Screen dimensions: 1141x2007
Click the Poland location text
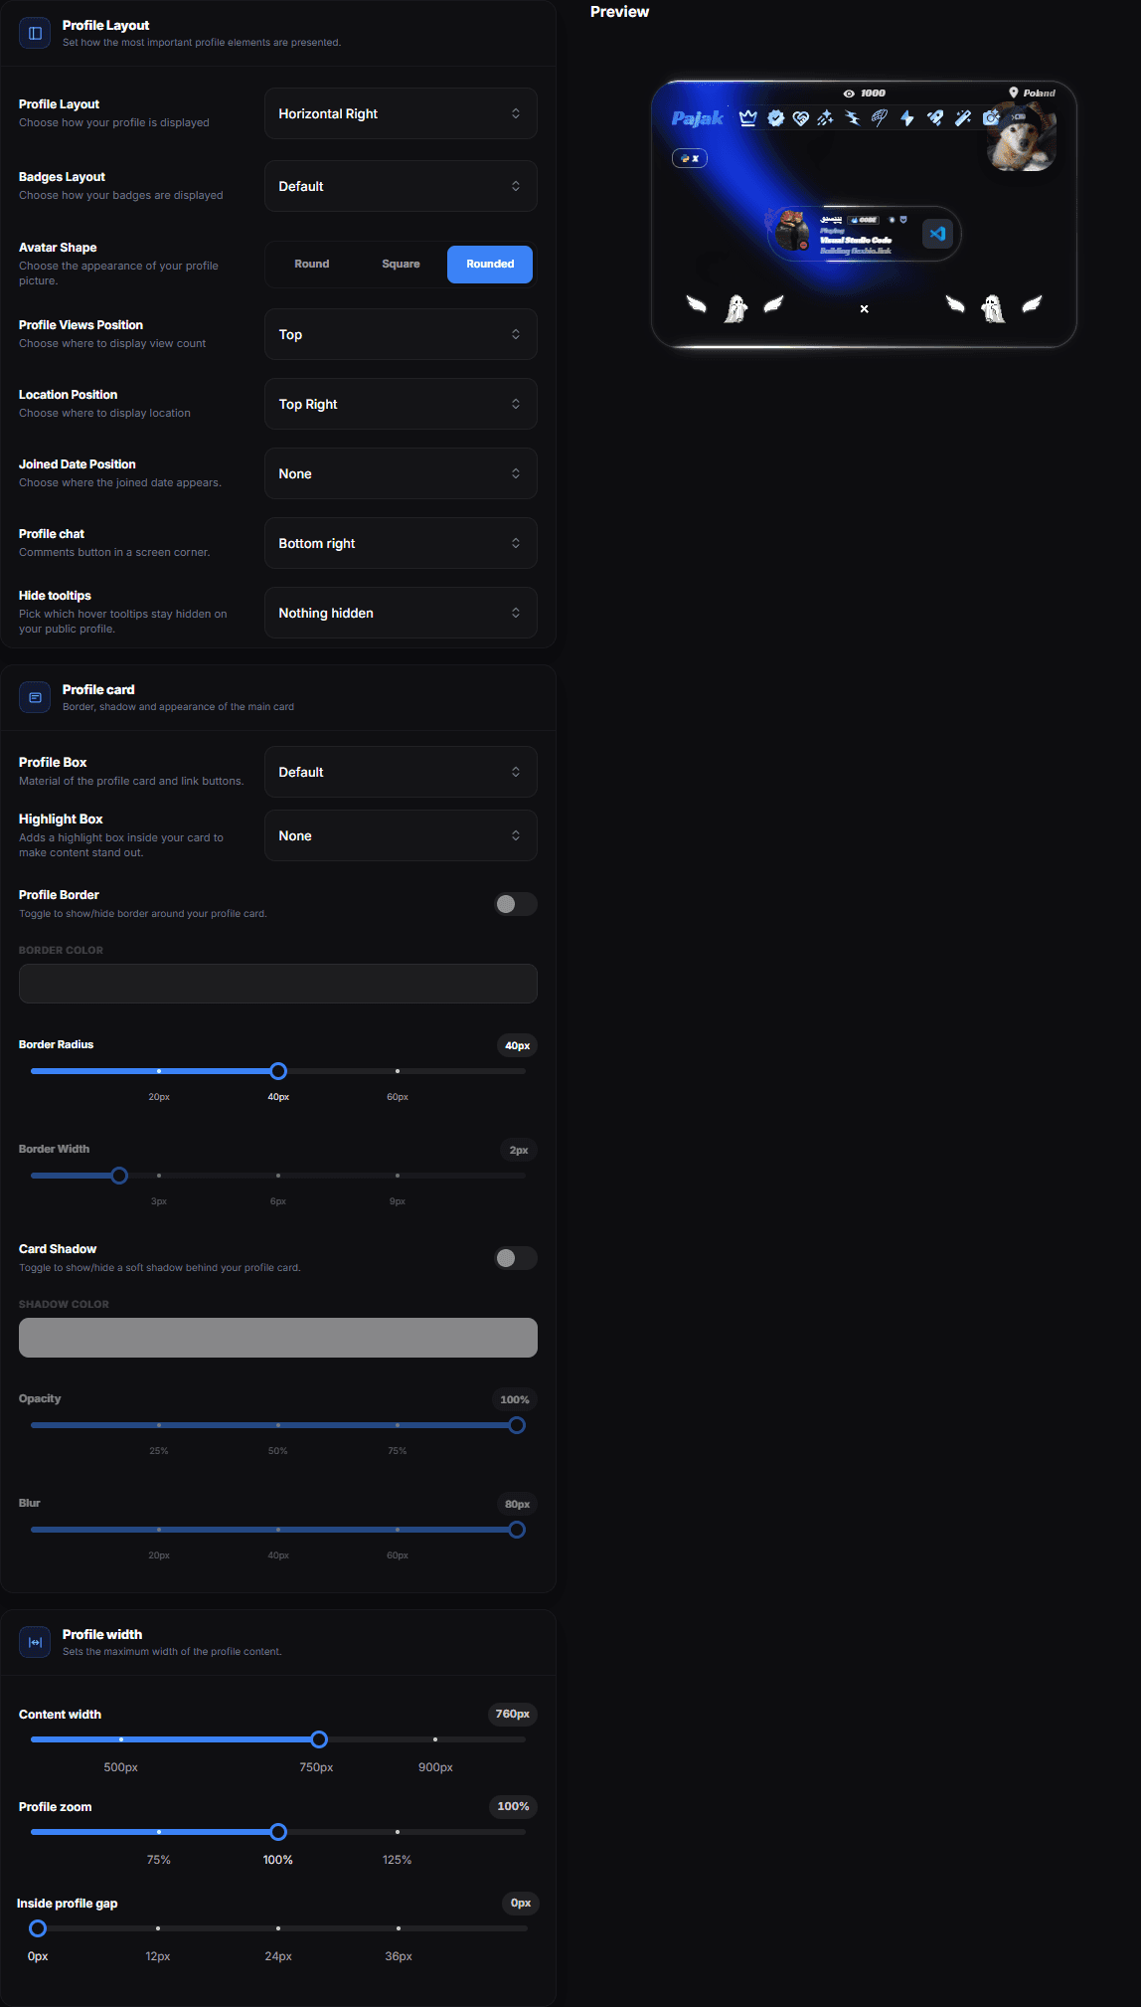tap(1040, 93)
